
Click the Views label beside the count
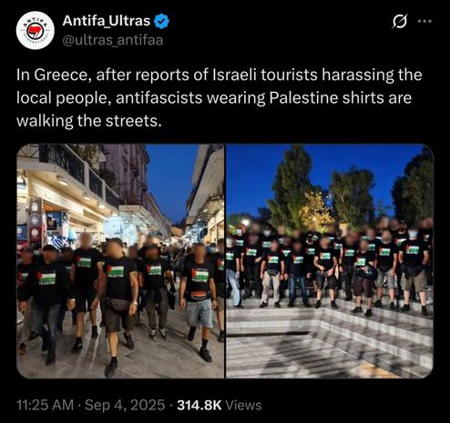(x=244, y=405)
